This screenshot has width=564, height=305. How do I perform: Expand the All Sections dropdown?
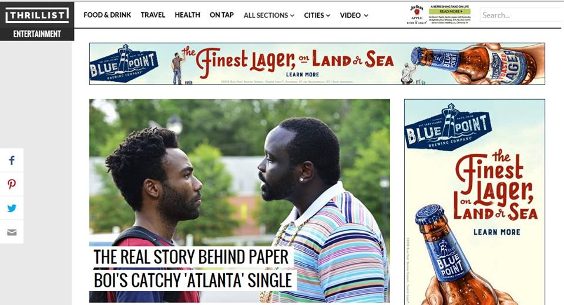[268, 15]
